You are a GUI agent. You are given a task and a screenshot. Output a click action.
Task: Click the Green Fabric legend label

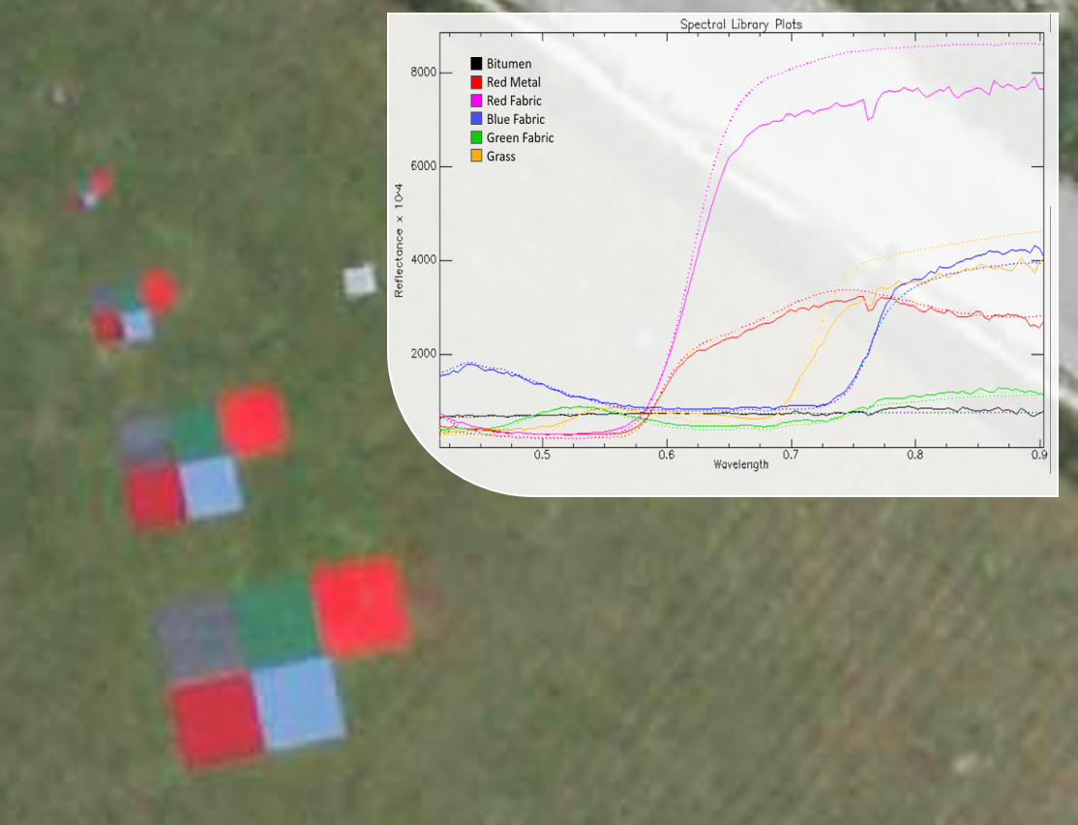tap(521, 137)
